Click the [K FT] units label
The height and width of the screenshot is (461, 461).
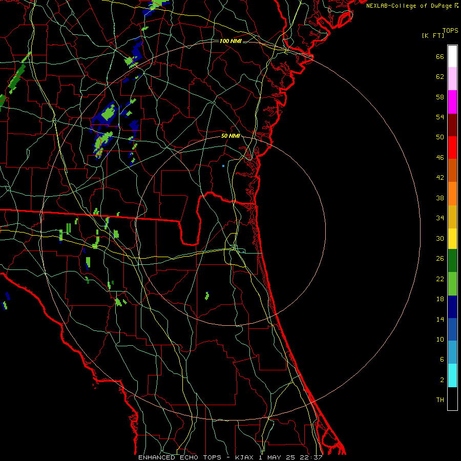tap(433, 35)
